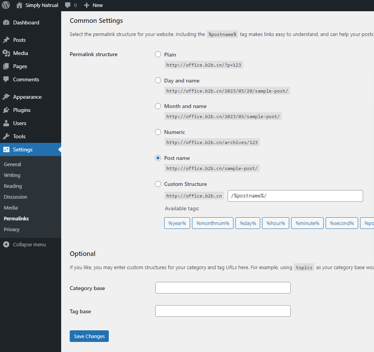Viewport: 374px width, 352px height.
Task: Click the Save Changes button
Action: pos(89,336)
